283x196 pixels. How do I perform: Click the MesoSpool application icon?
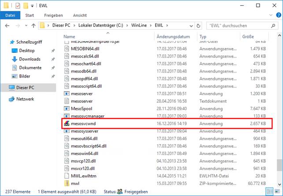67,108
